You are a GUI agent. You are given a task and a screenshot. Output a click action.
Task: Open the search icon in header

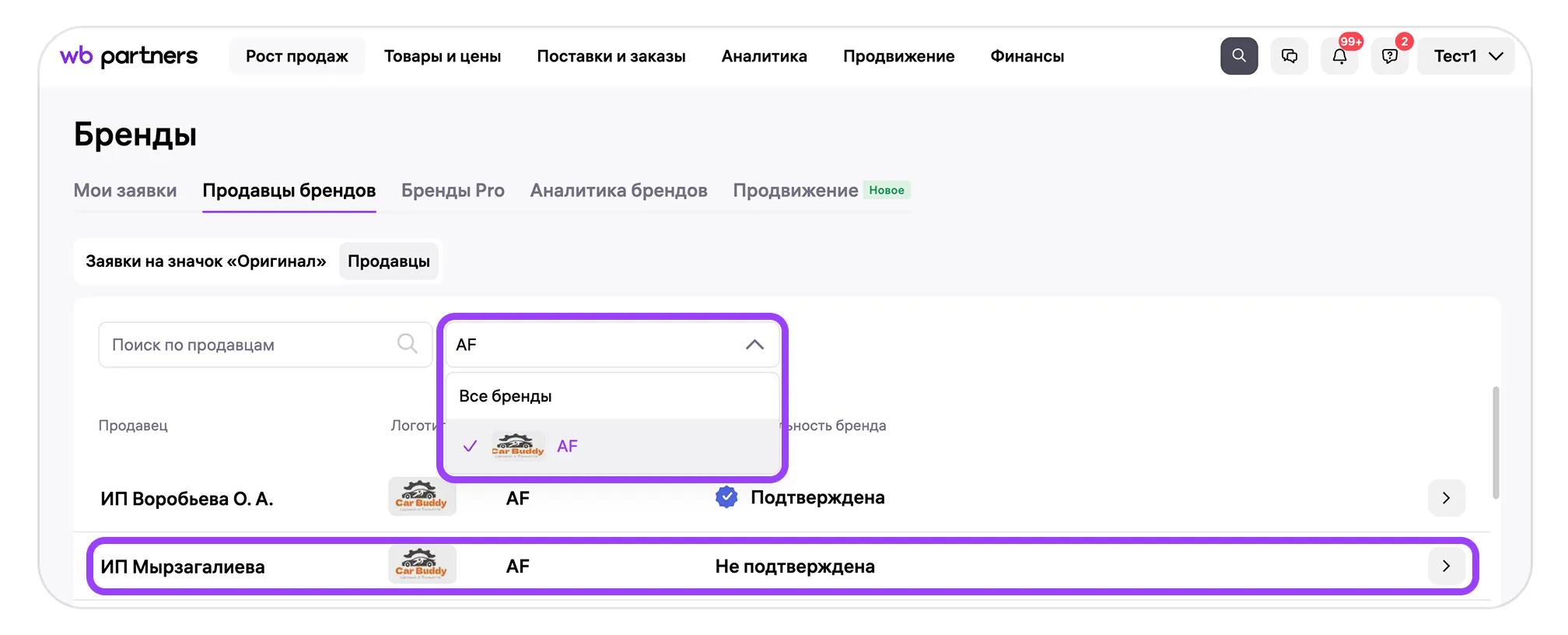(1239, 56)
